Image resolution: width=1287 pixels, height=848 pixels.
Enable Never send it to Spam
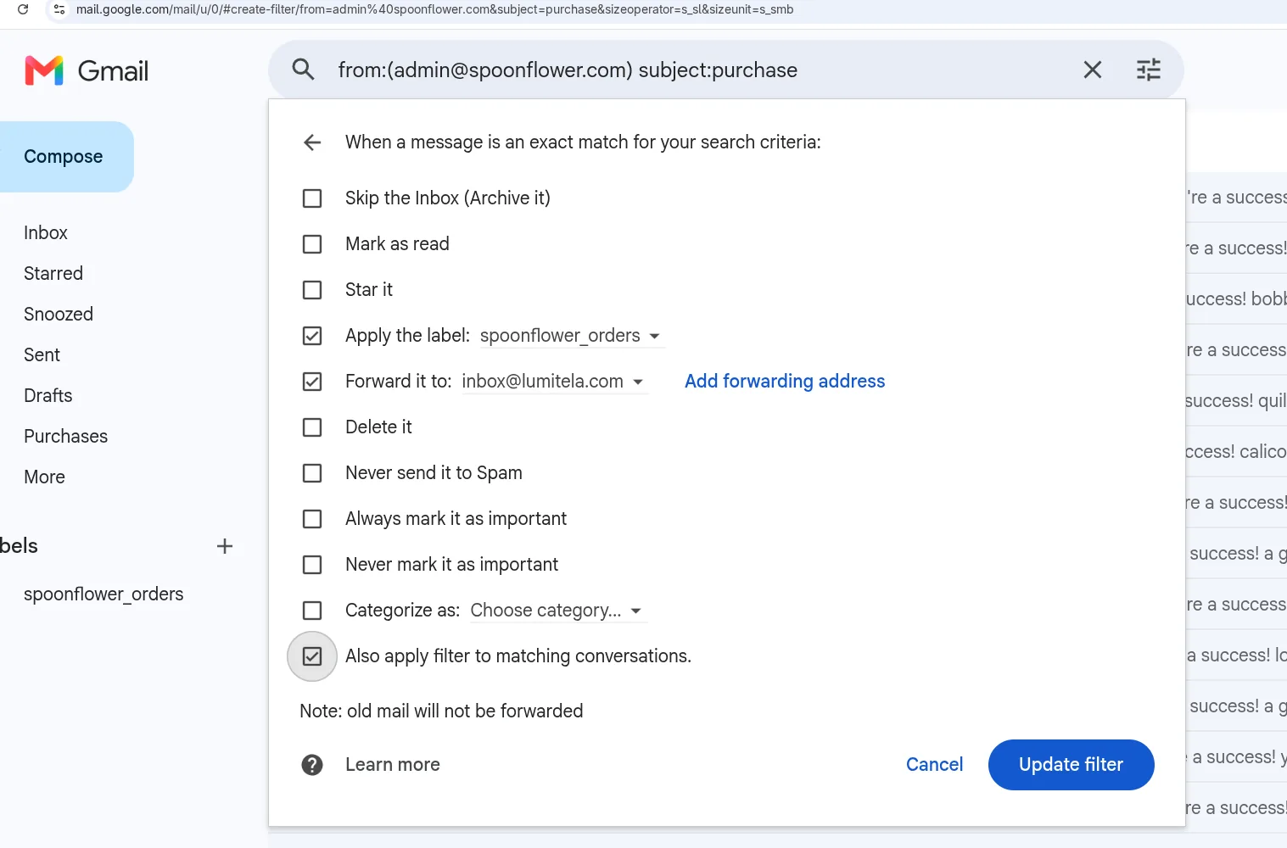tap(312, 473)
